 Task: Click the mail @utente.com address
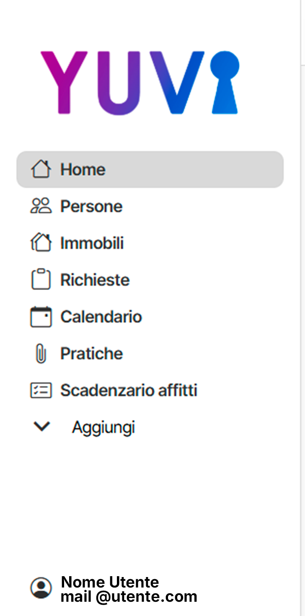[129, 596]
